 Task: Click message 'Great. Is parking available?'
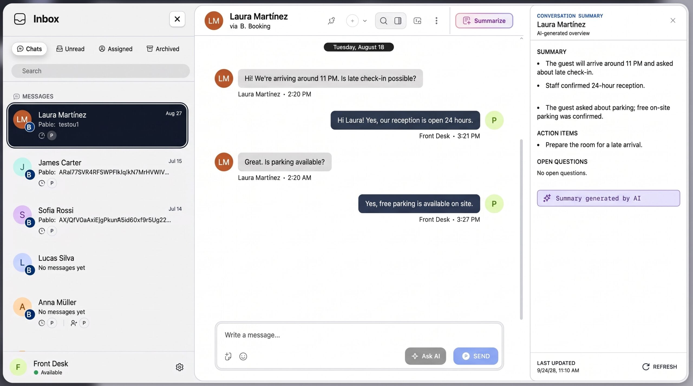(285, 162)
